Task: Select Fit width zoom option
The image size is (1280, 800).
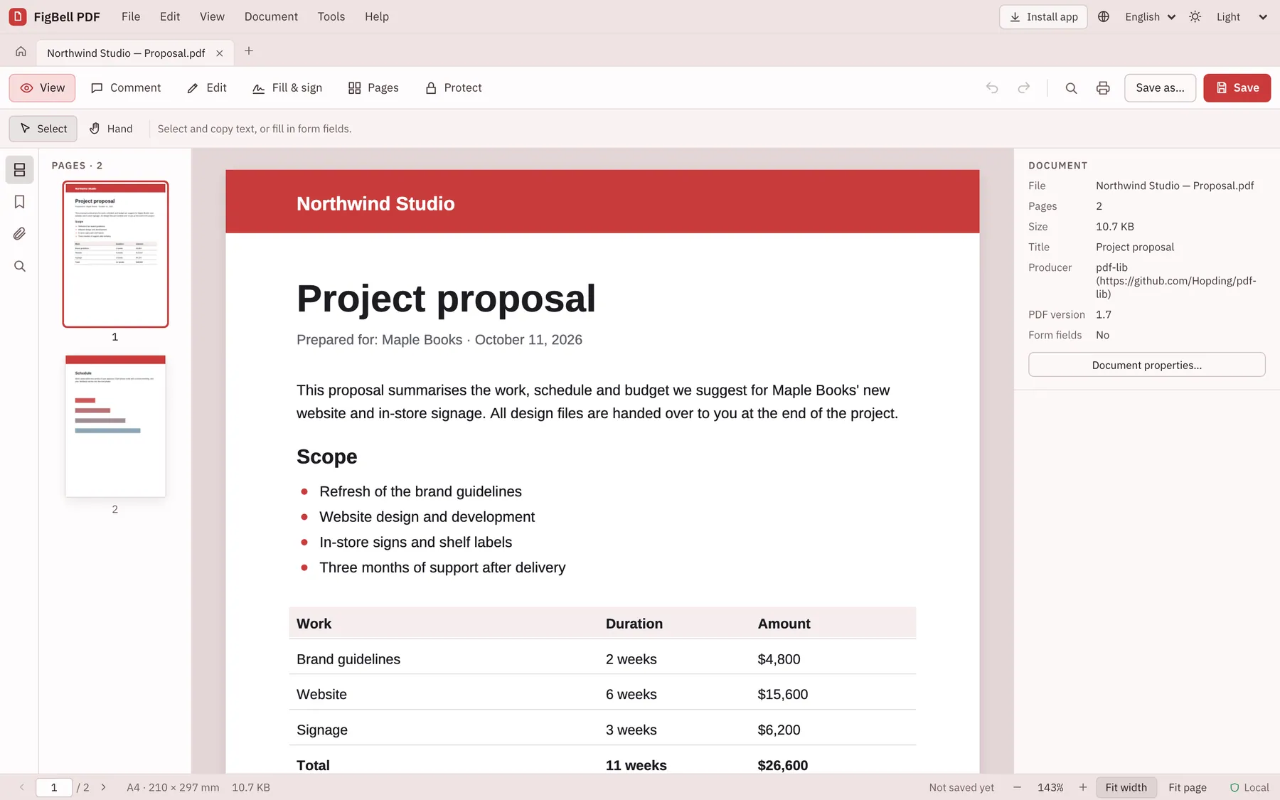Action: point(1126,787)
